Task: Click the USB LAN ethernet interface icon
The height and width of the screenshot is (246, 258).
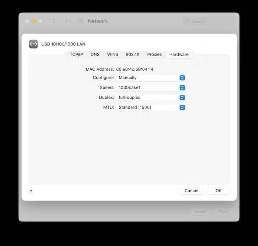Action: click(x=34, y=44)
